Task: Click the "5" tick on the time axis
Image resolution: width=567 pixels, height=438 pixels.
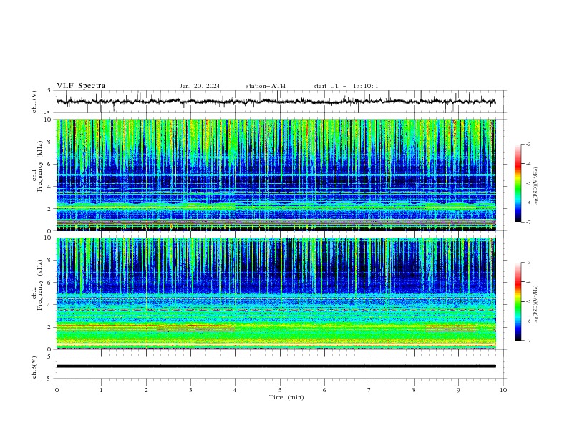Action: 280,390
